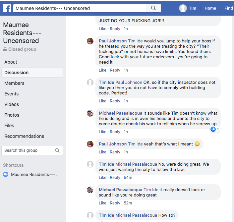234x222 pixels.
Task: Select Discussion in the sidebar
Action: [x=17, y=73]
